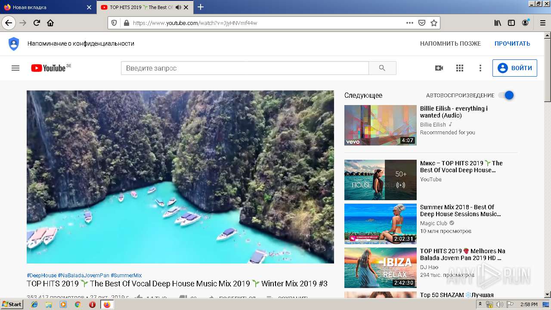
Task: Bookmark this page with the star
Action: click(x=434, y=23)
